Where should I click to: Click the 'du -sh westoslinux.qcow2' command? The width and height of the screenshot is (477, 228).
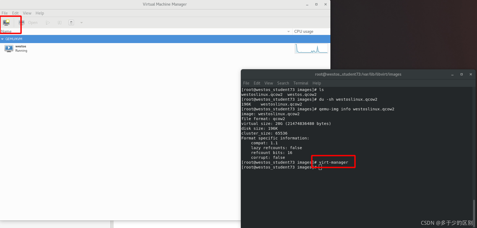[x=348, y=99]
